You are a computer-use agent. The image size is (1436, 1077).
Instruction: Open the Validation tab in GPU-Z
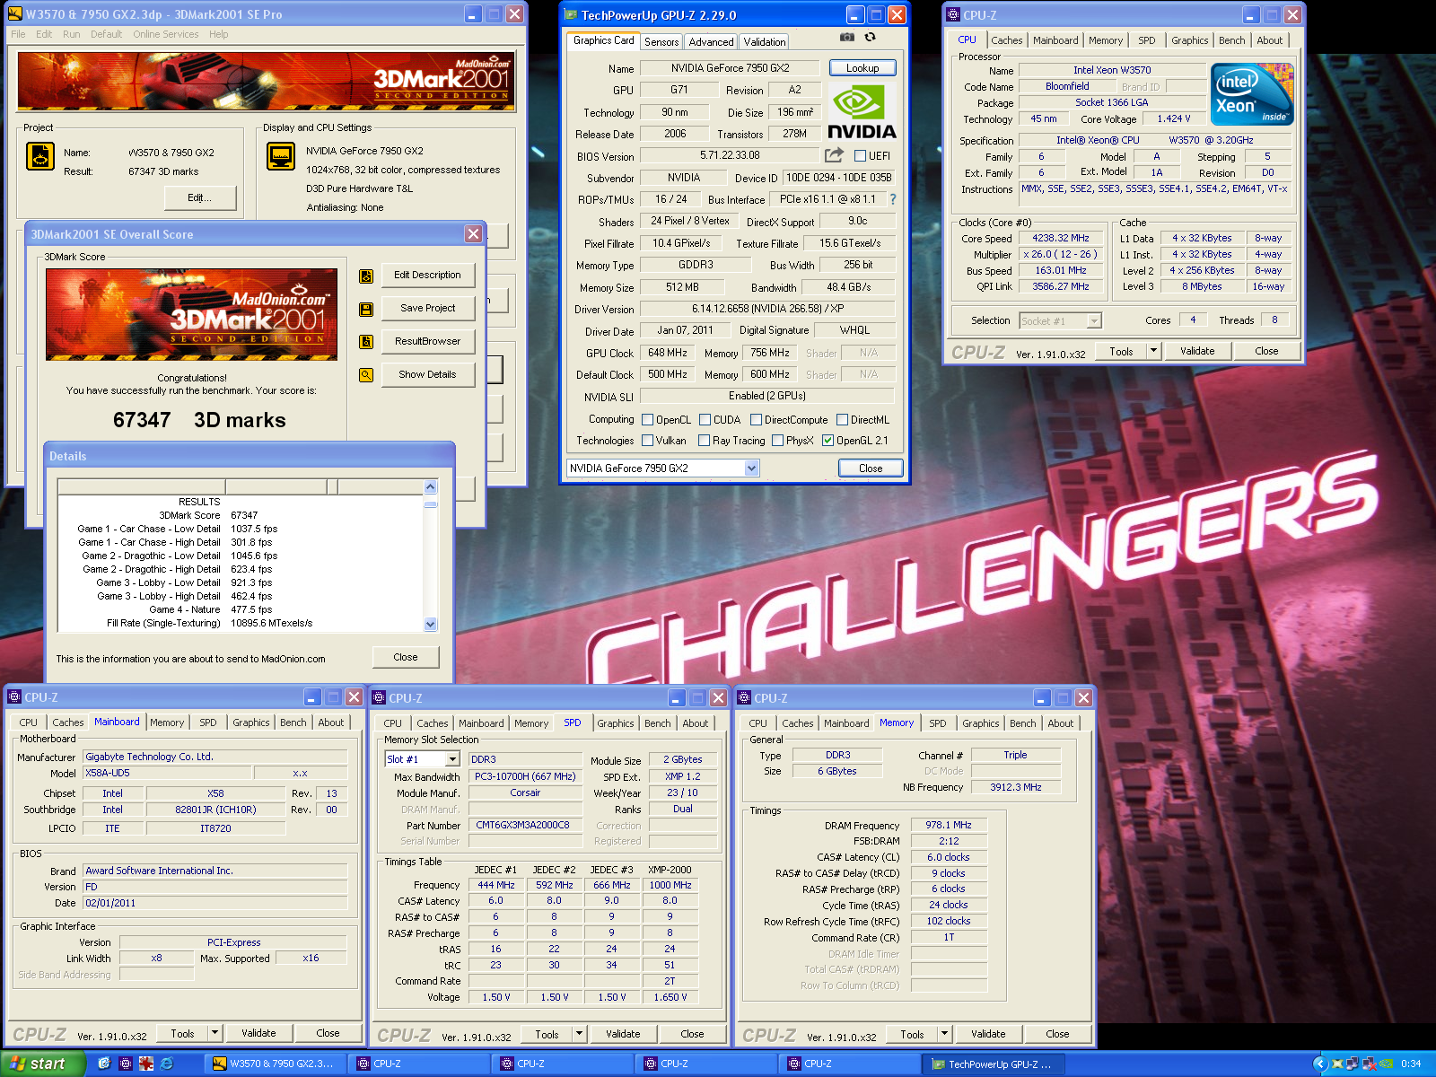765,42
